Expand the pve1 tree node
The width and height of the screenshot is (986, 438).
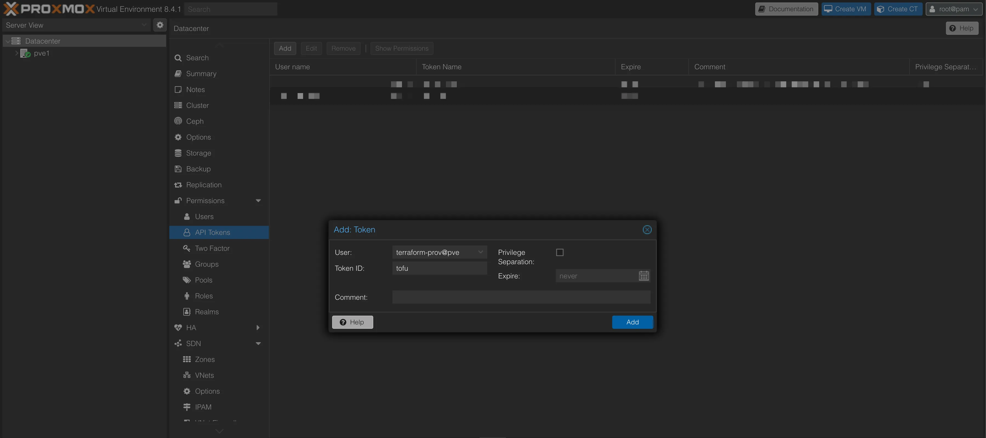pyautogui.click(x=16, y=53)
